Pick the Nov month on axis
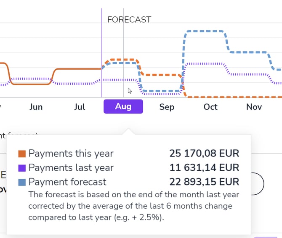282x238 pixels. click(254, 107)
